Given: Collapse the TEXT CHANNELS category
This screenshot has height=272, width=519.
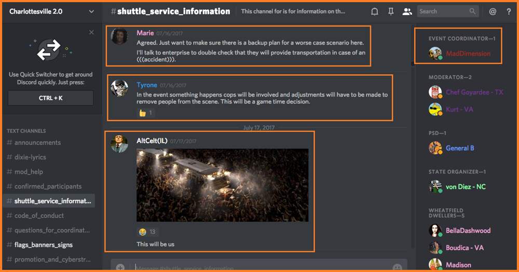Looking at the screenshot, I should coord(26,131).
